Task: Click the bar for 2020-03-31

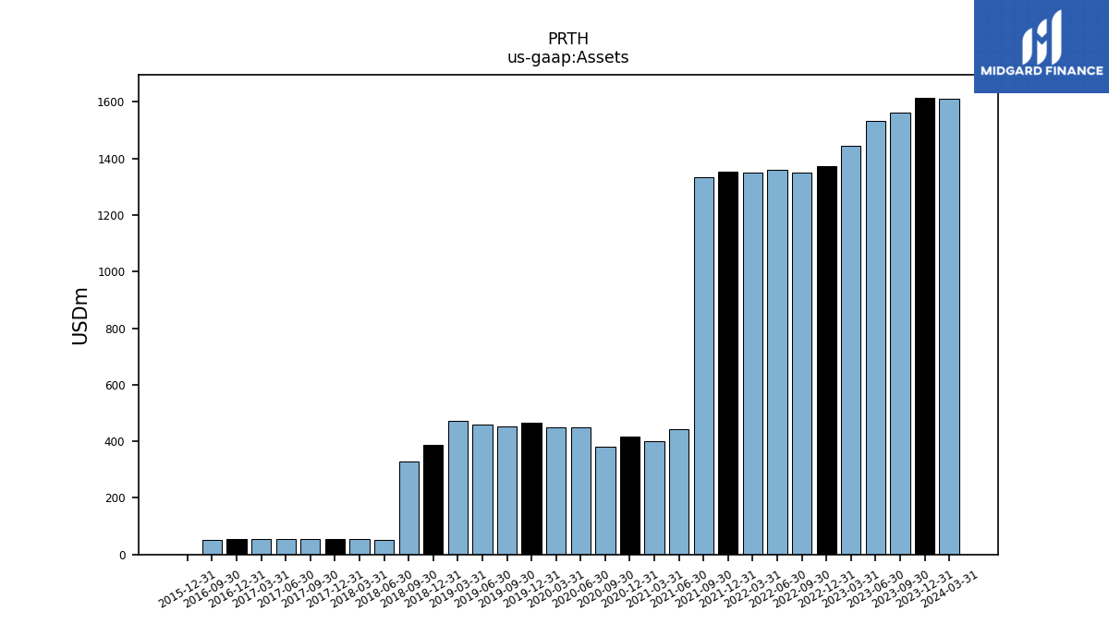Action: click(x=556, y=491)
